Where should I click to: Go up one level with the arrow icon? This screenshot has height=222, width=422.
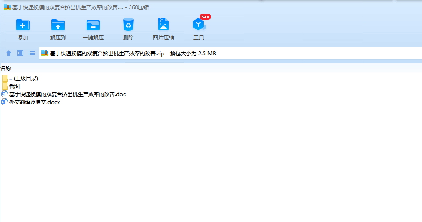(9, 53)
